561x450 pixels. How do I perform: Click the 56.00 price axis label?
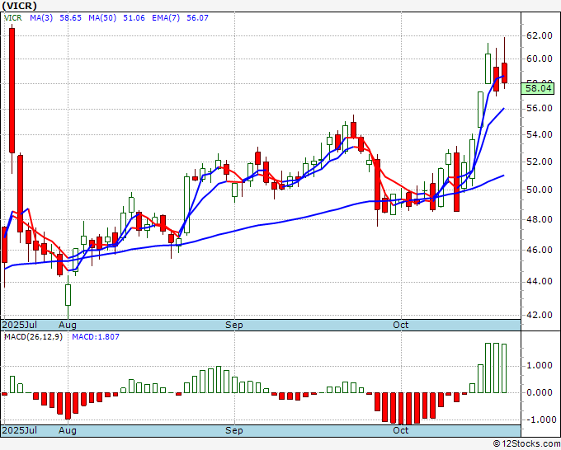[x=540, y=108]
